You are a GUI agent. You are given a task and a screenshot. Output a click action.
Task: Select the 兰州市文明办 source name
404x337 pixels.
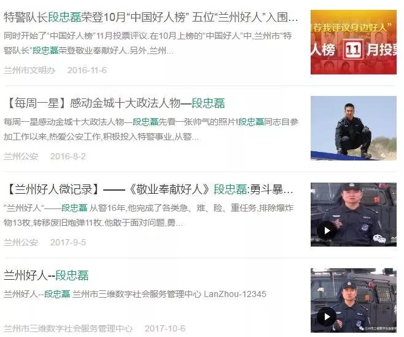[x=29, y=70]
